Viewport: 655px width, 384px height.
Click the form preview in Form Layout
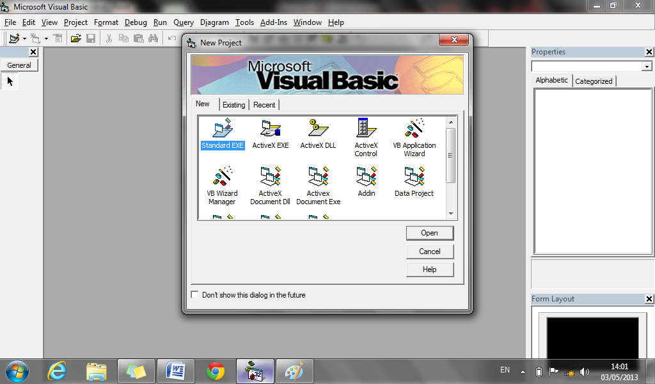(x=592, y=337)
